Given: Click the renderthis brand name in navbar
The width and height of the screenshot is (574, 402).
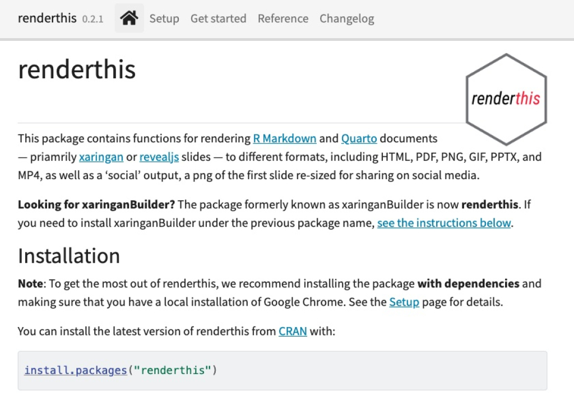Looking at the screenshot, I should [x=47, y=18].
